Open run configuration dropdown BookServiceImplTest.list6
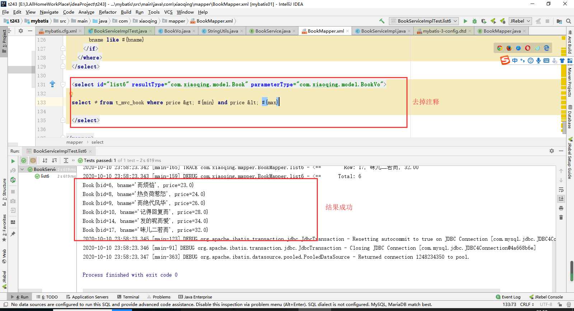The image size is (574, 311). (424, 21)
